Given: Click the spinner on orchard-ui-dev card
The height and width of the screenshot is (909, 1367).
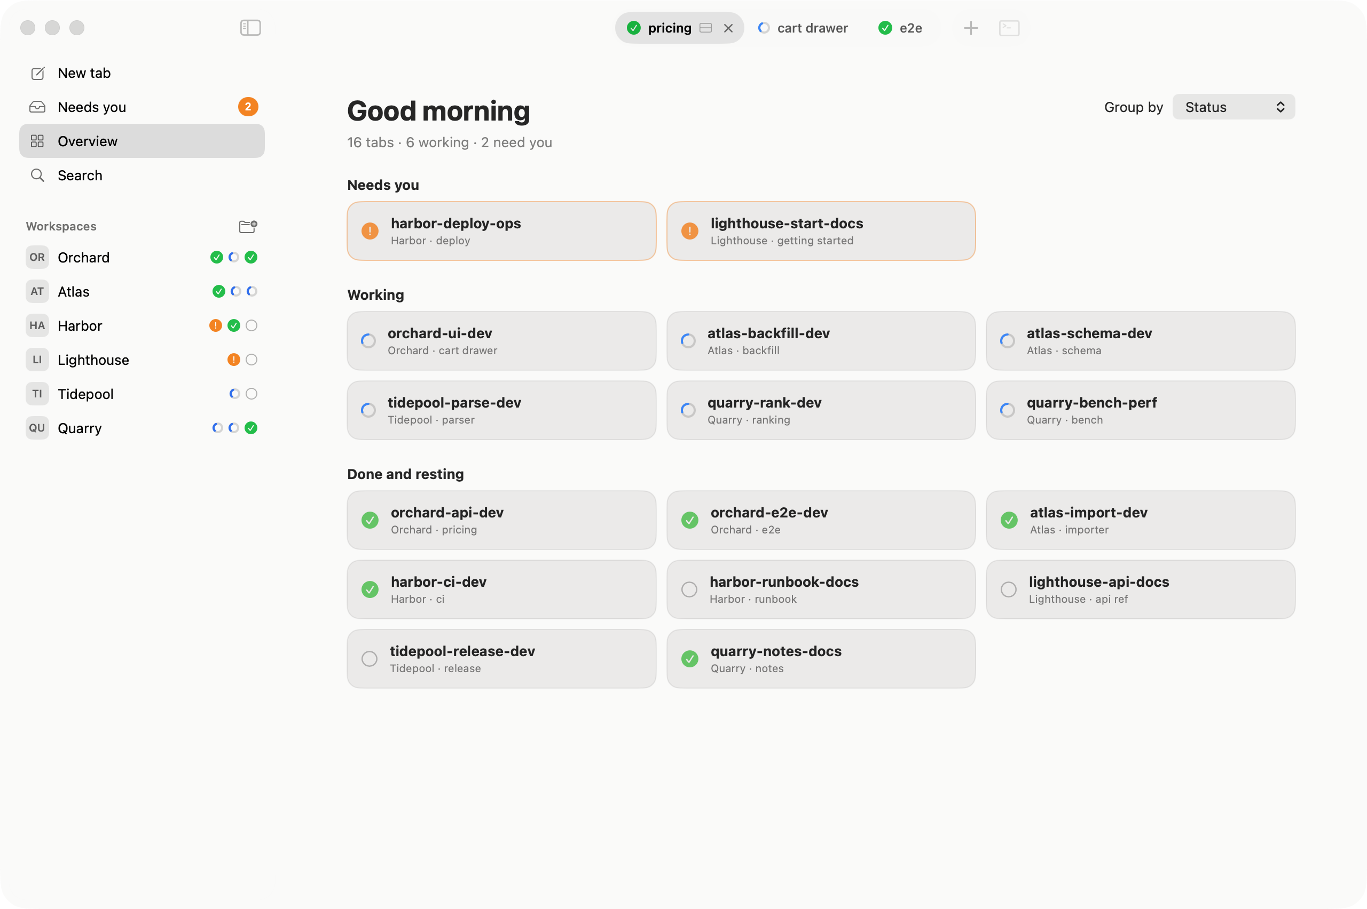Looking at the screenshot, I should coord(368,341).
